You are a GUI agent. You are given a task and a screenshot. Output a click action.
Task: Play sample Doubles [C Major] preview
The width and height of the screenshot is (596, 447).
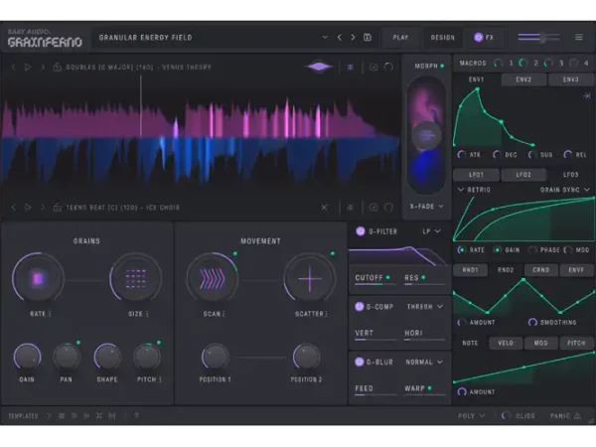point(28,67)
